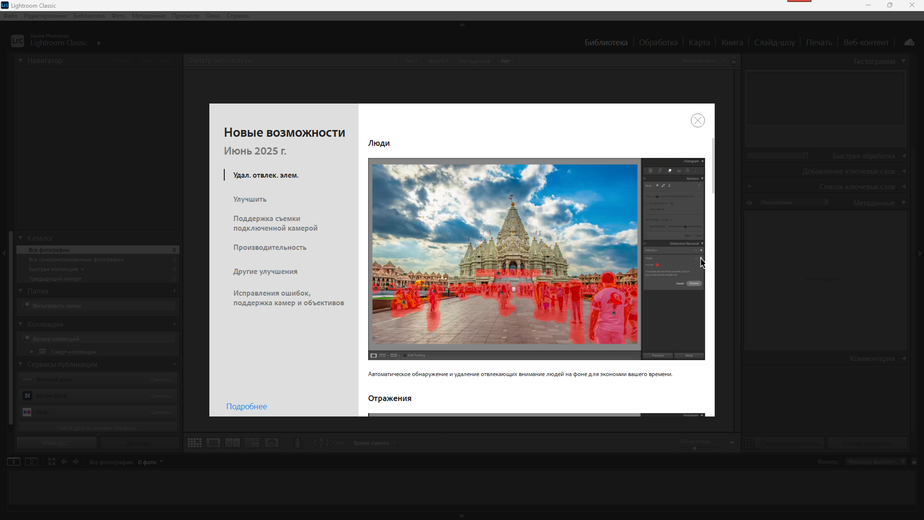Select 'Улучшить' section in dialog
Screen dimensions: 924x520
[250, 199]
